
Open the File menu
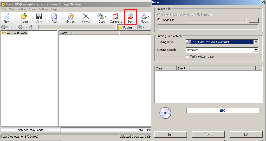[x=4, y=9]
